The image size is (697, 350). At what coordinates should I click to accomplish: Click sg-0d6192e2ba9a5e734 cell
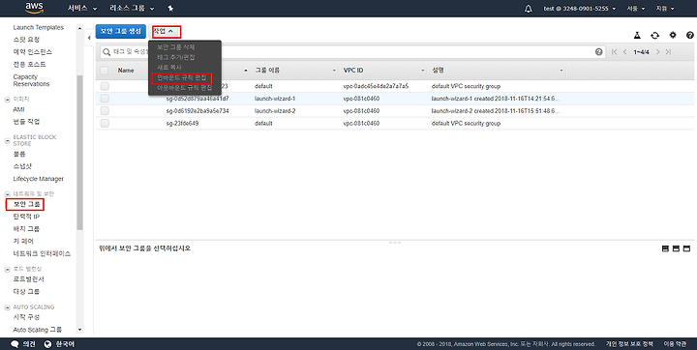click(197, 111)
